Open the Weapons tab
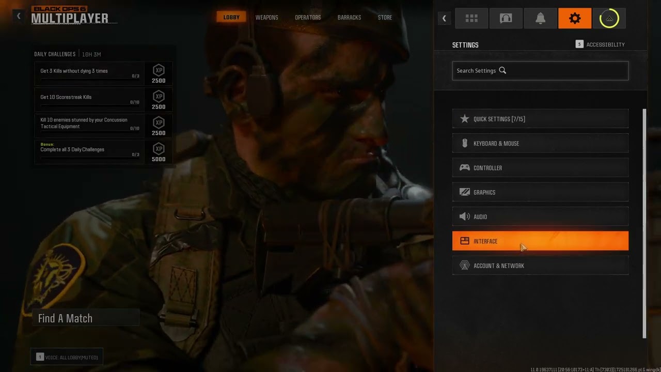Image resolution: width=661 pixels, height=372 pixels. click(x=266, y=17)
